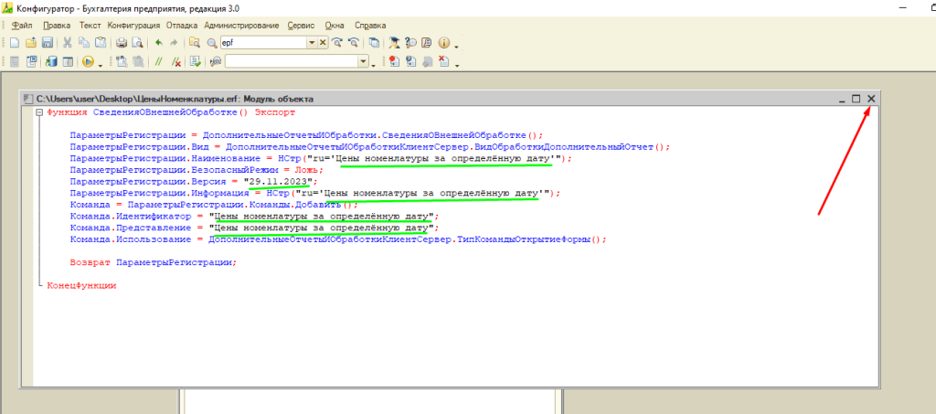The image size is (936, 414).
Task: Start debugging with the yellow play icon
Action: point(89,62)
